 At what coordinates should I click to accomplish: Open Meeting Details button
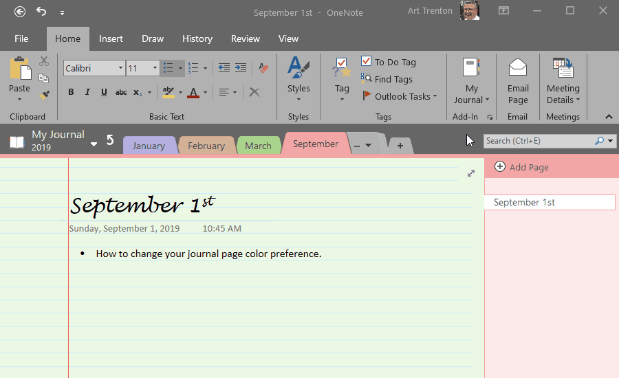pyautogui.click(x=563, y=80)
